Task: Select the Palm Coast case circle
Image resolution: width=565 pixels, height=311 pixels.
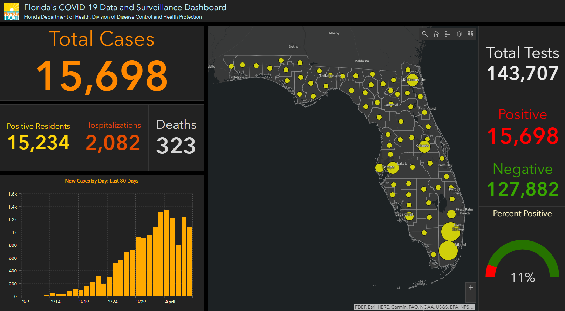Action: point(424,113)
